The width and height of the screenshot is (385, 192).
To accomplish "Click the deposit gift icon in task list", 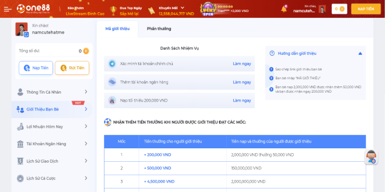I will pyautogui.click(x=112, y=100).
